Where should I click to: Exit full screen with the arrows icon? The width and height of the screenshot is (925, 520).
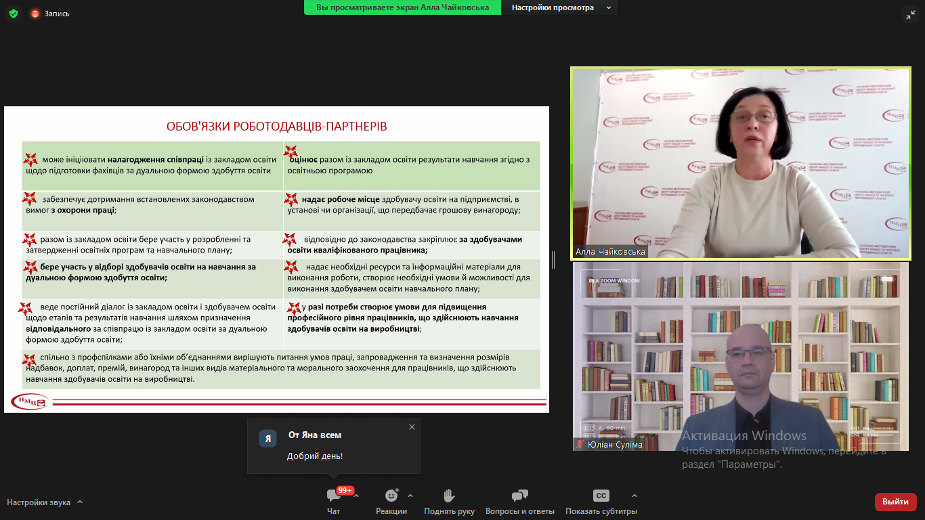(x=911, y=14)
